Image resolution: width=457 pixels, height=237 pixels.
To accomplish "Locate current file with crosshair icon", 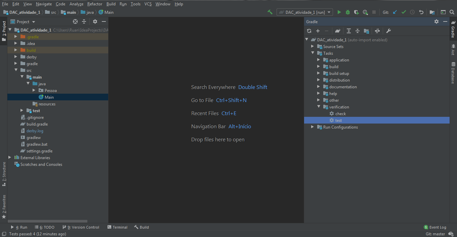I will 75,21.
